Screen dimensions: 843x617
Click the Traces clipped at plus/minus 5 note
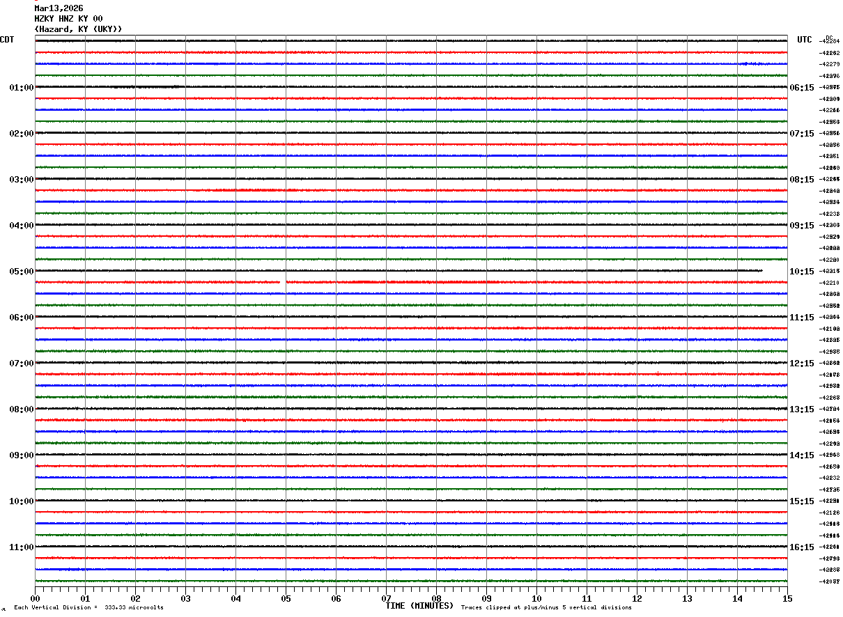(x=546, y=608)
